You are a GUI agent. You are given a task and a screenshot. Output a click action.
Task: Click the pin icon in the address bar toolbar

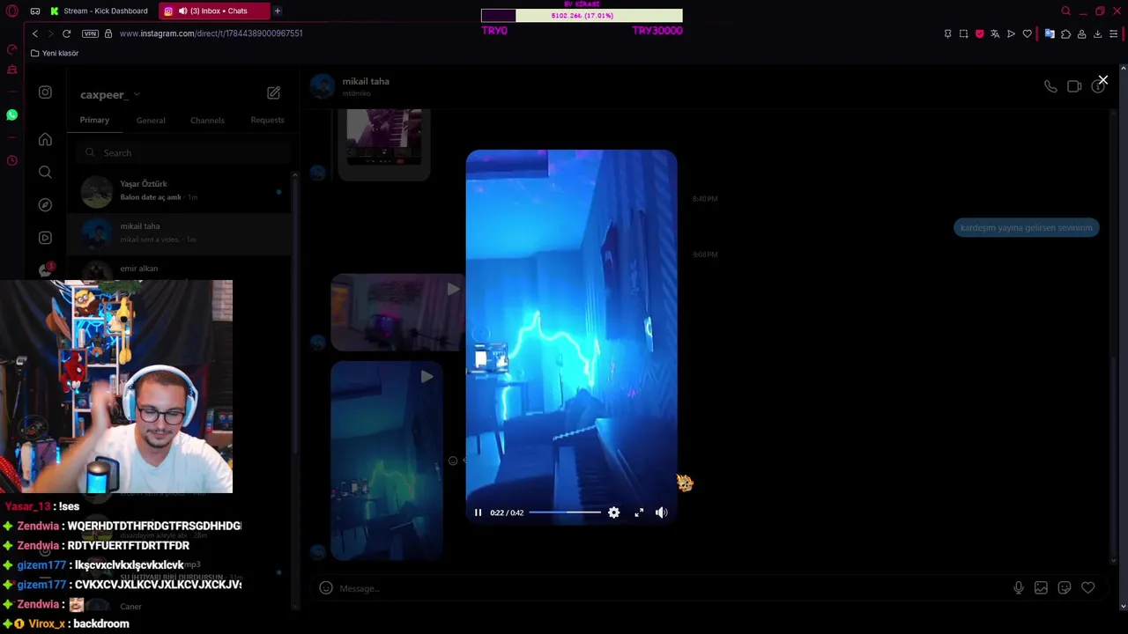coord(947,33)
